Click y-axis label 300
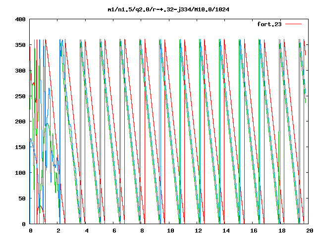This screenshot has height=237, width=317. 20,71
